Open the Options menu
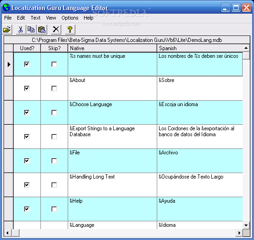Screen dimensions: 254x240 coord(70,18)
